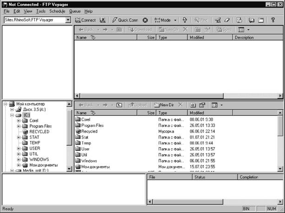Click the stop icon after Quick Conn

click(145, 20)
